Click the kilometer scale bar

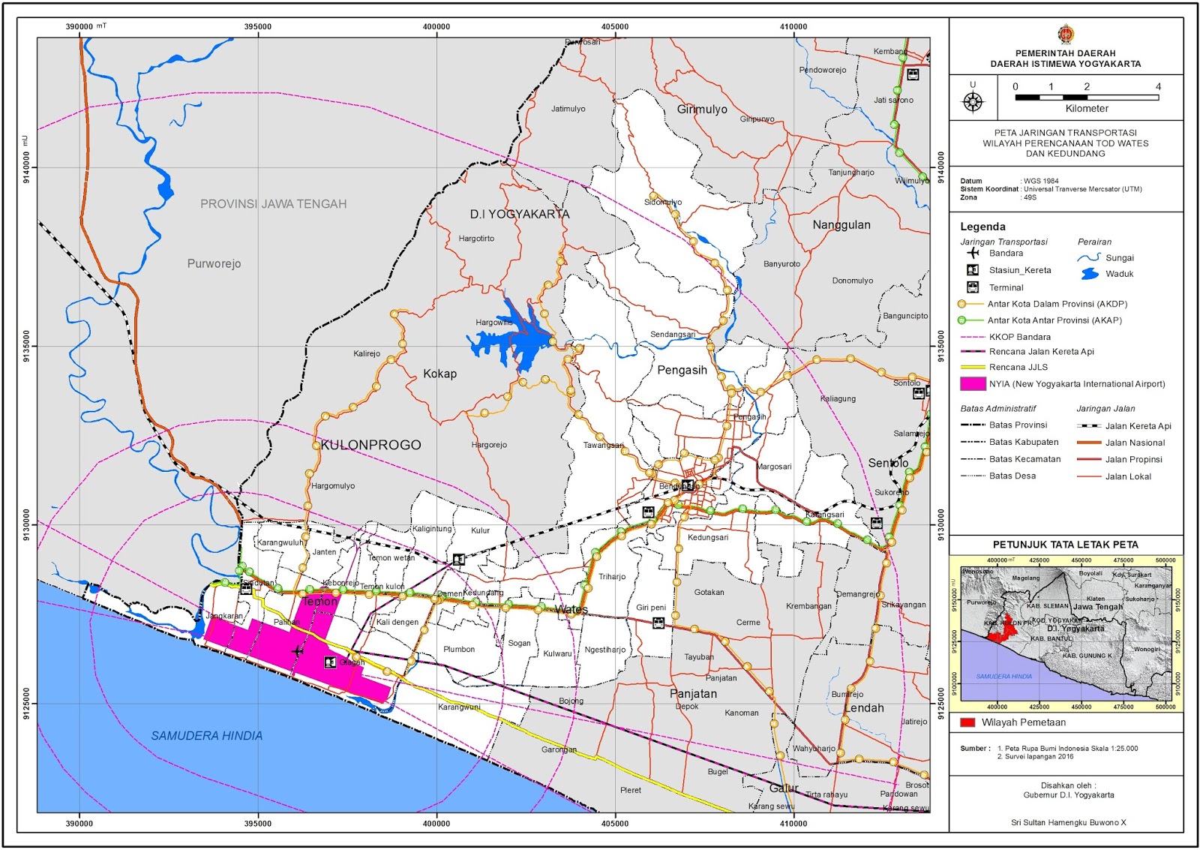coord(1086,97)
